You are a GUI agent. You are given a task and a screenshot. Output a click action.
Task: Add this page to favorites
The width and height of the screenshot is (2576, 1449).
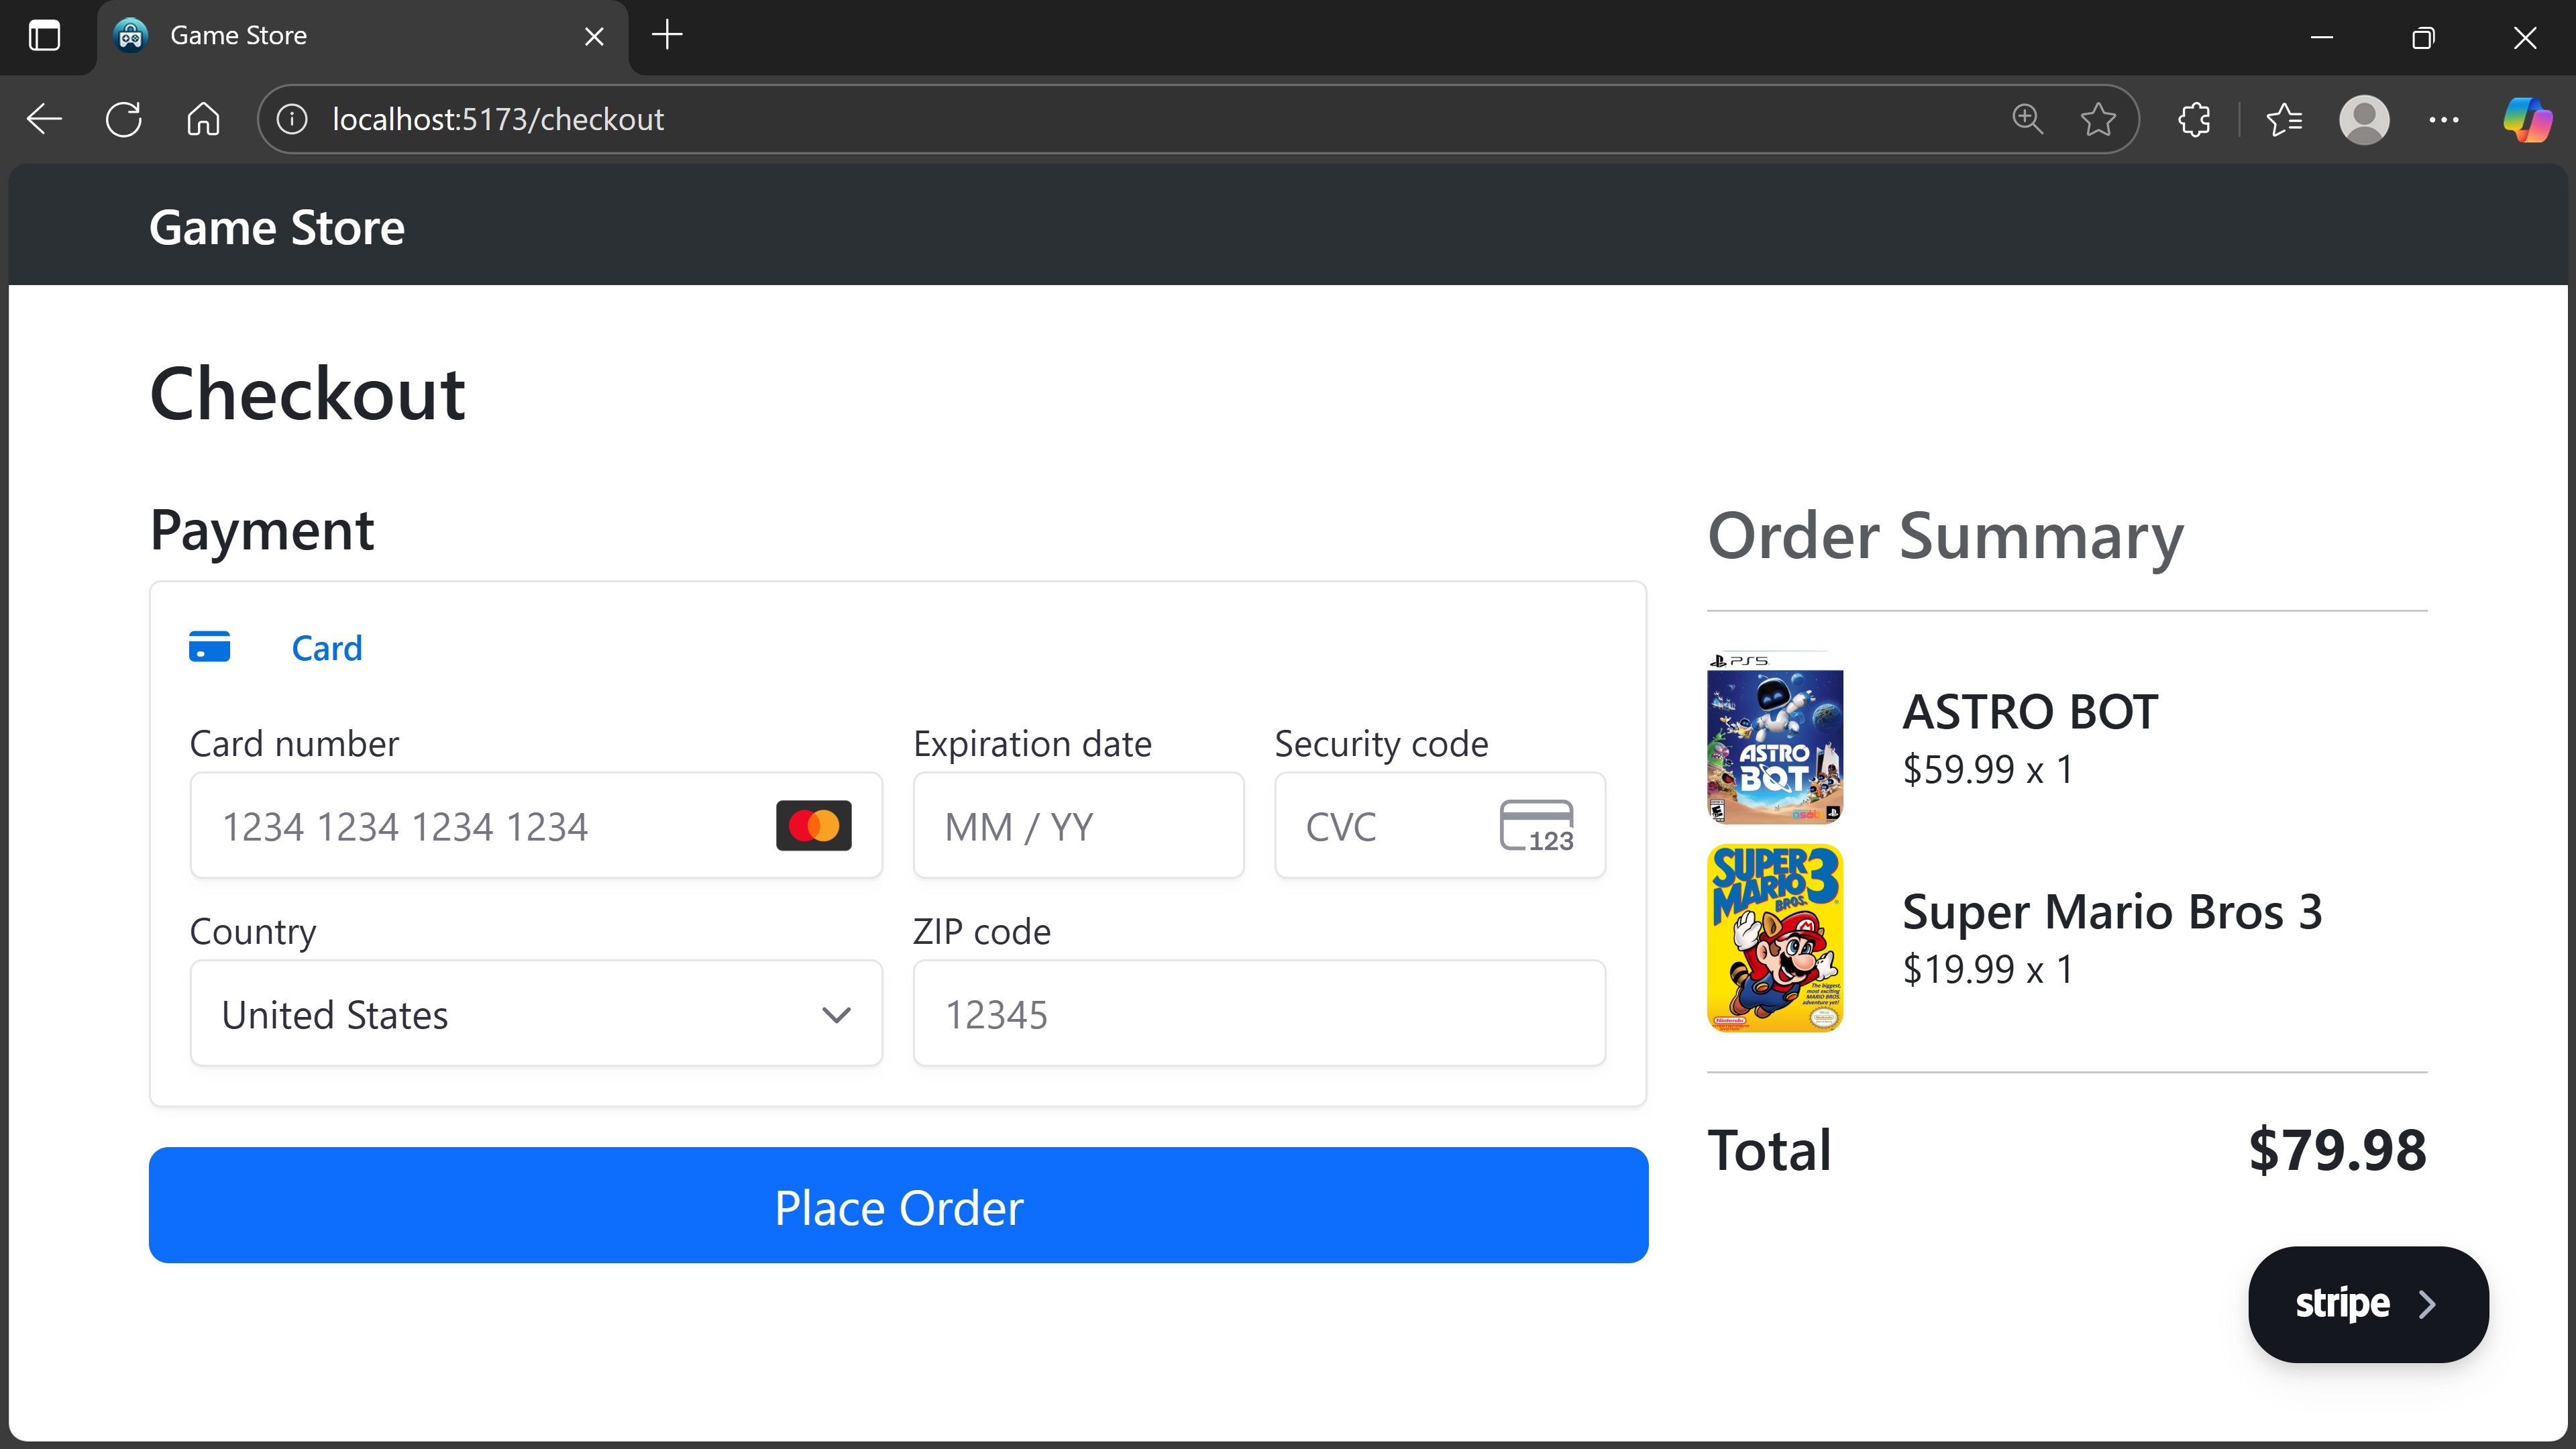[x=2098, y=120]
